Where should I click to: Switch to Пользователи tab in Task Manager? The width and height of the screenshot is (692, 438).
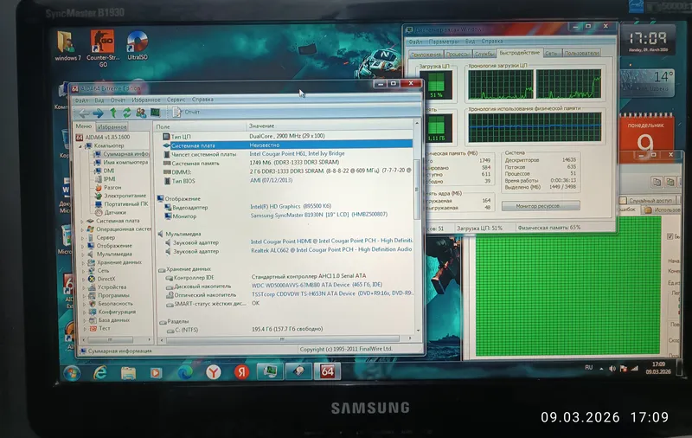click(581, 53)
